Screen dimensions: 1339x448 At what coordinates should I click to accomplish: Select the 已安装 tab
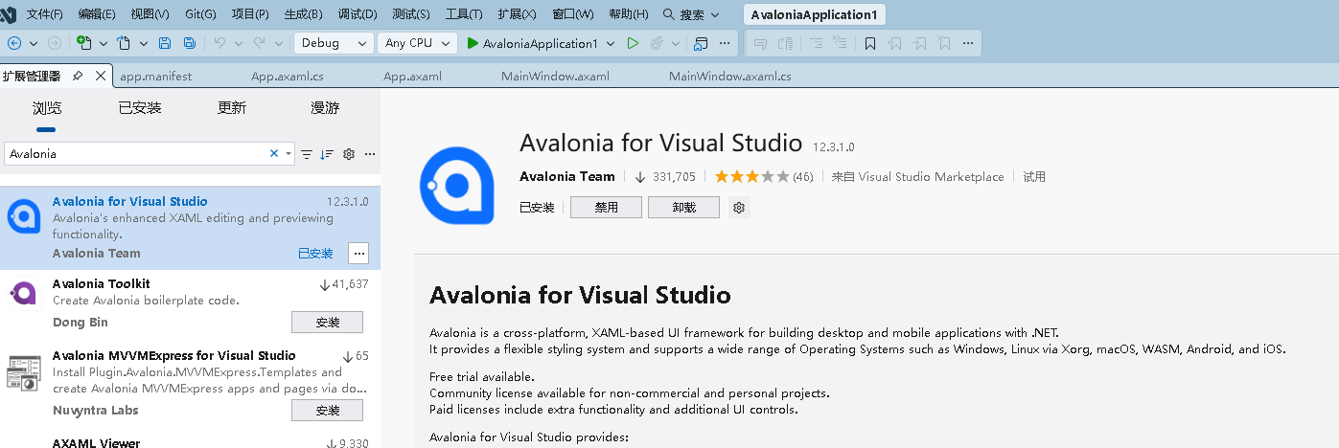pyautogui.click(x=140, y=108)
